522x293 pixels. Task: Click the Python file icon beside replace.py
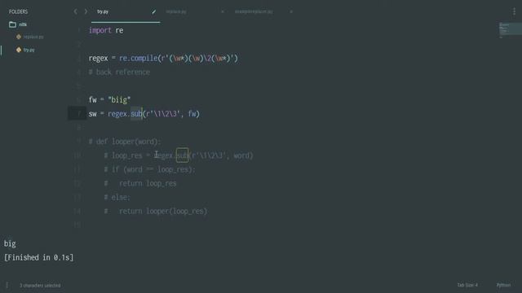[x=19, y=37]
